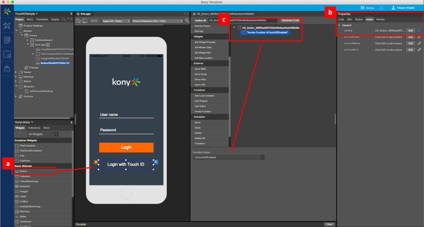This screenshot has height=227, width=424.
Task: Click the Kony logo icon in sidebar
Action: (x=7, y=11)
